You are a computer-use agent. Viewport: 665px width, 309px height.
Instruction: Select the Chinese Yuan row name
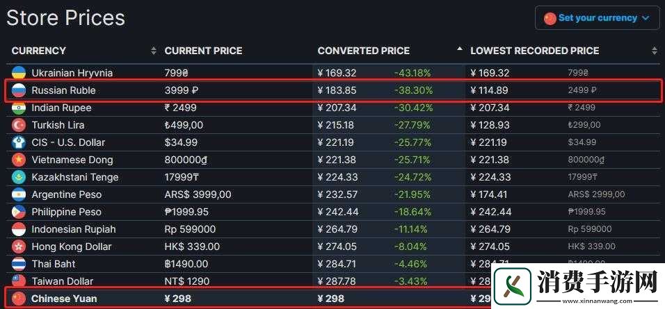[x=64, y=299]
